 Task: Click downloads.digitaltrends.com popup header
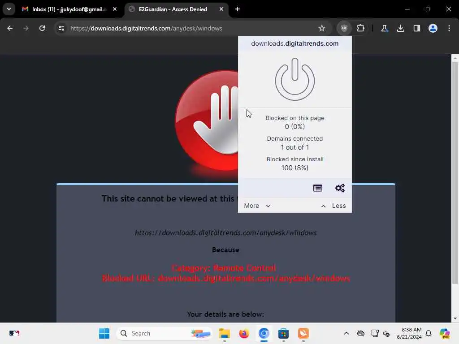(295, 43)
